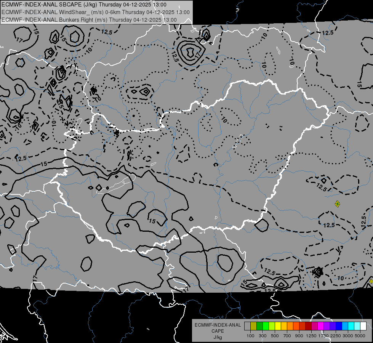Click the 3000 legend tick label

(348, 336)
